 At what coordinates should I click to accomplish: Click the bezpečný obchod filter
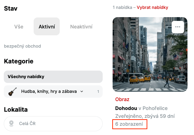22,46
